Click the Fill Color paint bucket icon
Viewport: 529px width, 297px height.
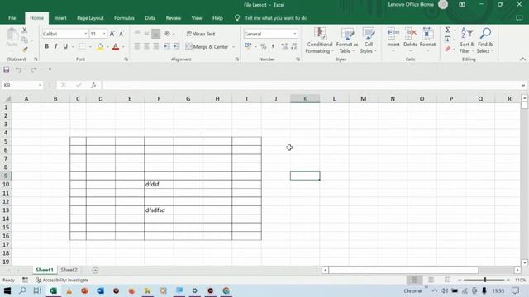[x=100, y=46]
